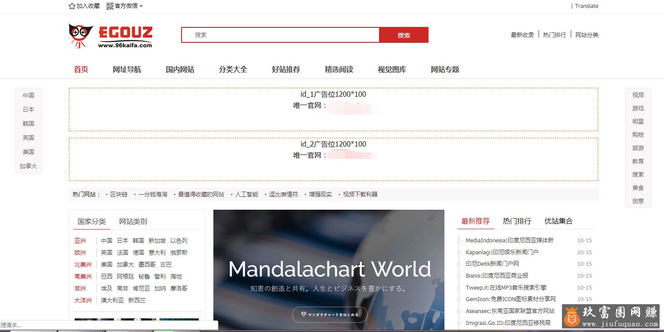The width and height of the screenshot is (664, 332).
Task: Click the Mandalachart World banner image
Action: (329, 269)
